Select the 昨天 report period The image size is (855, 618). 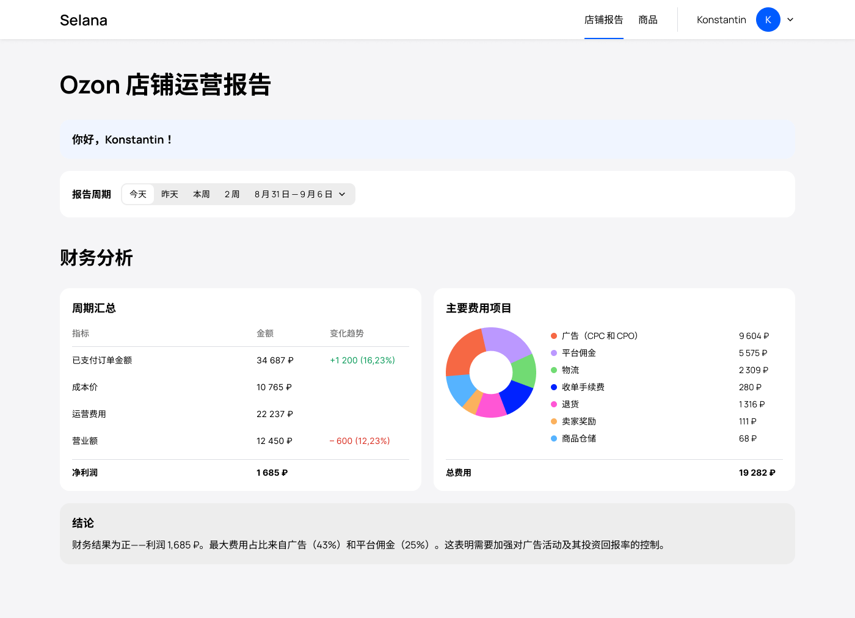coord(170,194)
